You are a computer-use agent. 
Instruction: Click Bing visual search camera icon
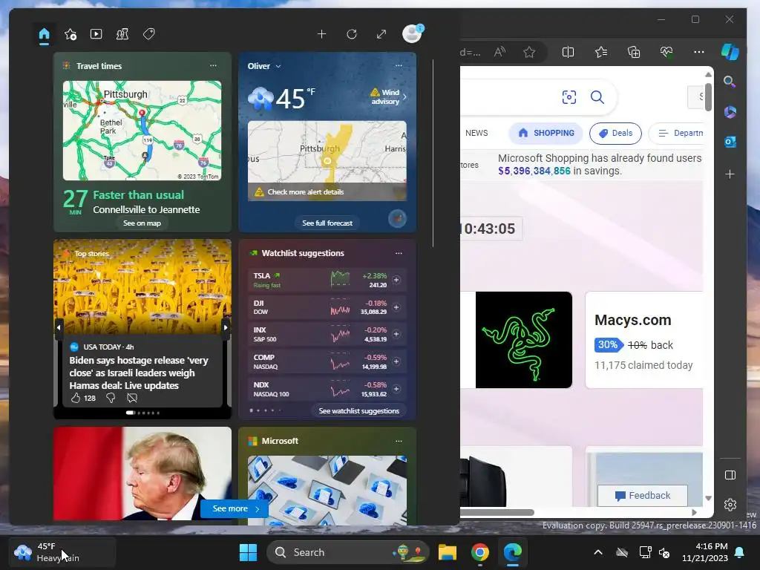(x=569, y=97)
